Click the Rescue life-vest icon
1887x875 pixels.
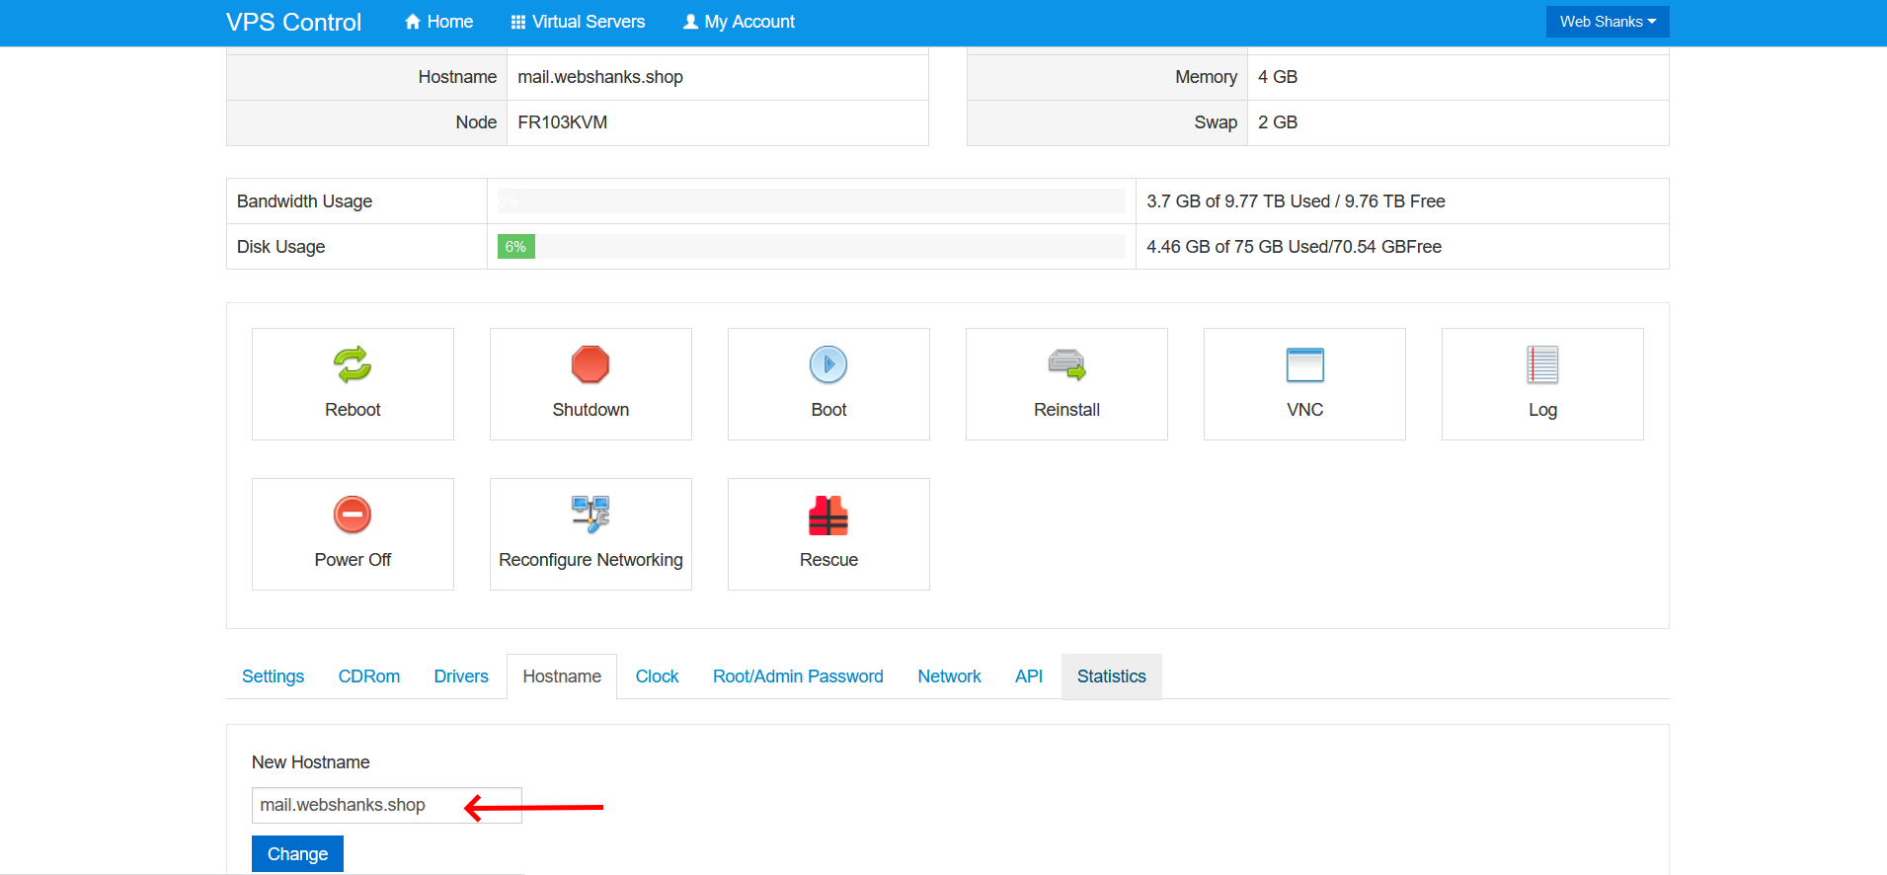pos(828,515)
